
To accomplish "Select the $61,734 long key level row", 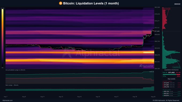I will [172, 92].
